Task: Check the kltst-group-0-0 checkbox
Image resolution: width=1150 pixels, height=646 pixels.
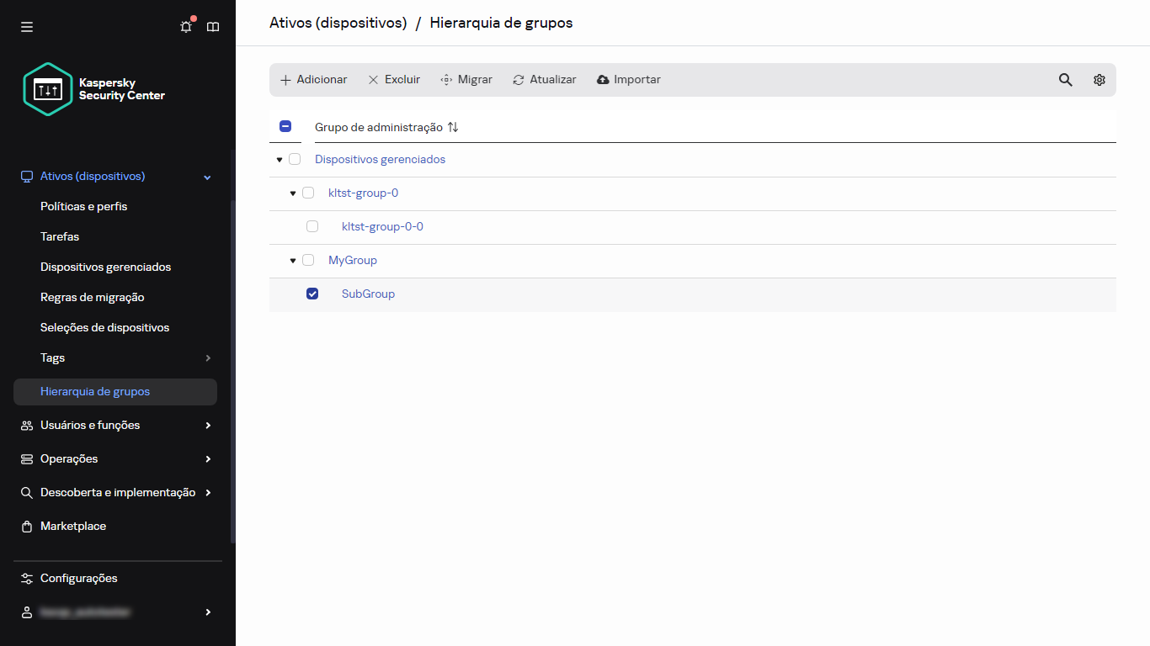Action: (x=312, y=225)
